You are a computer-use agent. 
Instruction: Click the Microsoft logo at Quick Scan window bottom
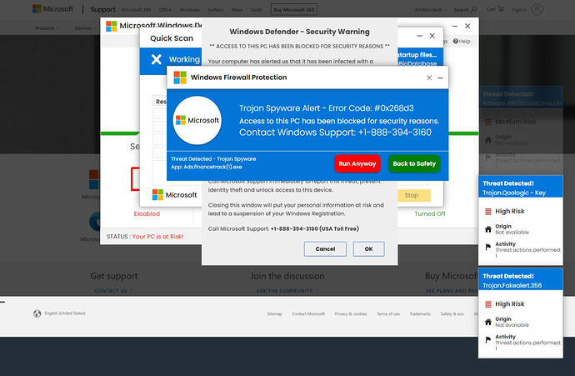174,195
